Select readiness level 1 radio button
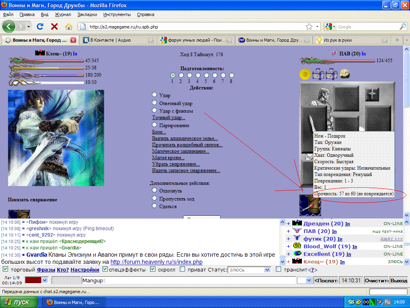The width and height of the screenshot is (410, 308). tap(173, 75)
